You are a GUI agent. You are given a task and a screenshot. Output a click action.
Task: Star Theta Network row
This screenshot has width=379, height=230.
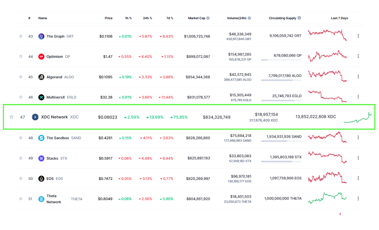point(21,199)
